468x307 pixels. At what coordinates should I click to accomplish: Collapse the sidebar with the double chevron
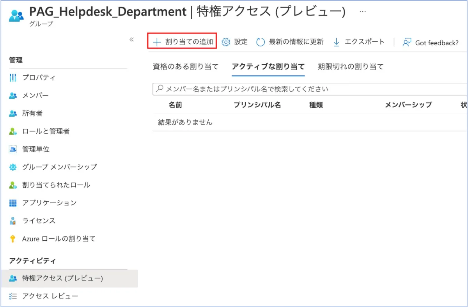131,39
